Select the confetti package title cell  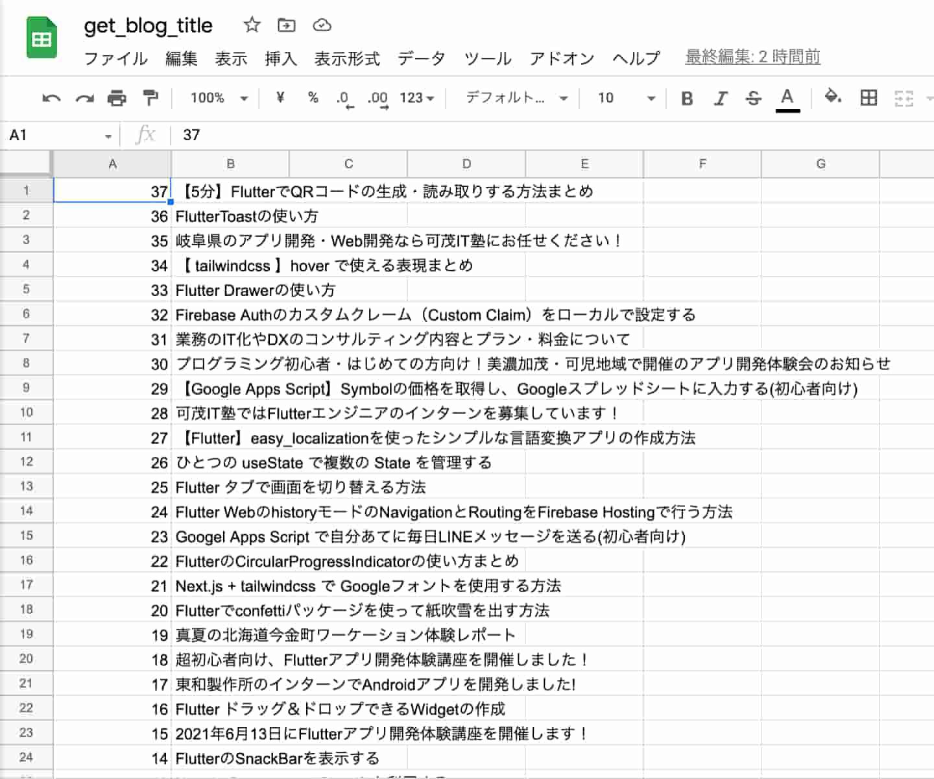pyautogui.click(x=230, y=611)
